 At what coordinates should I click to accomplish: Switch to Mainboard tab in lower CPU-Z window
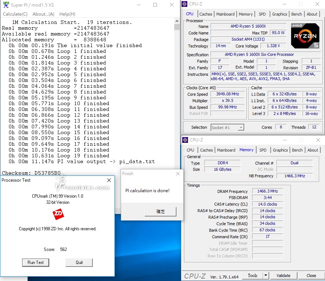point(226,150)
